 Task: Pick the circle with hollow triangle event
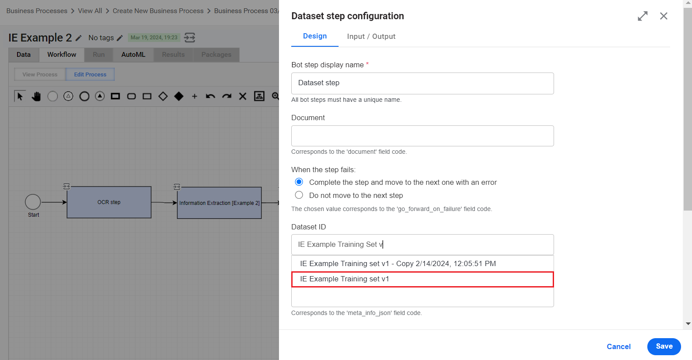68,96
